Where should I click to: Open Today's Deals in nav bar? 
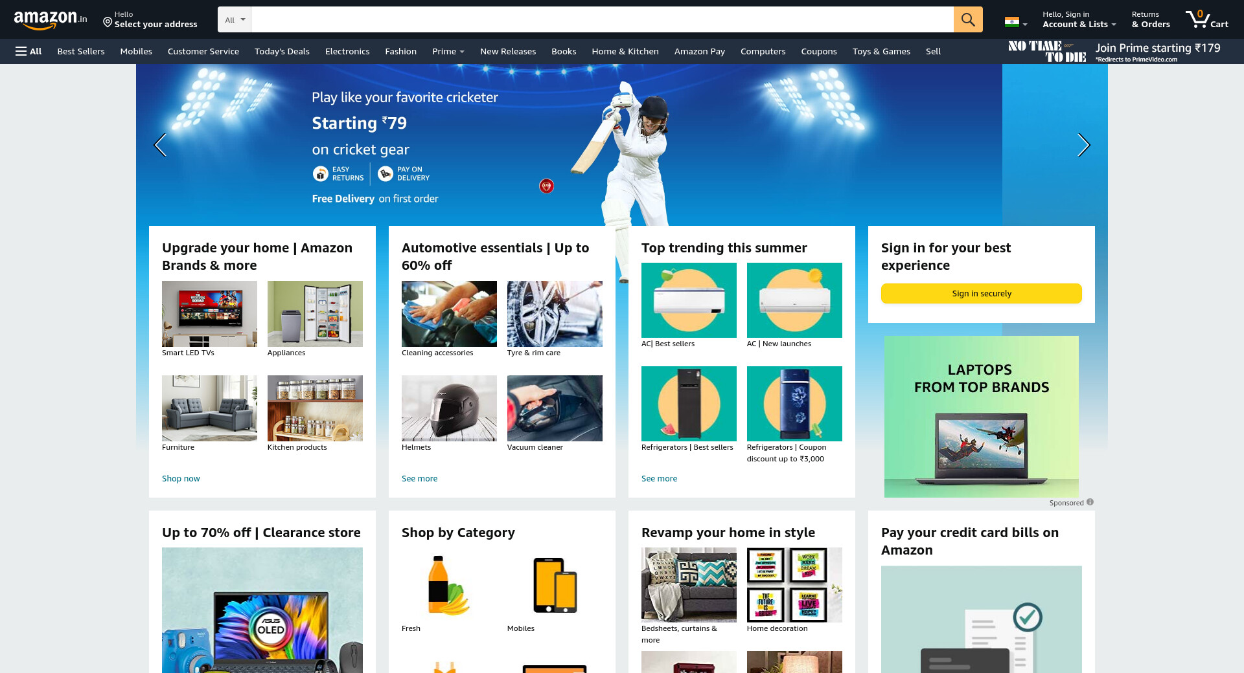point(282,51)
